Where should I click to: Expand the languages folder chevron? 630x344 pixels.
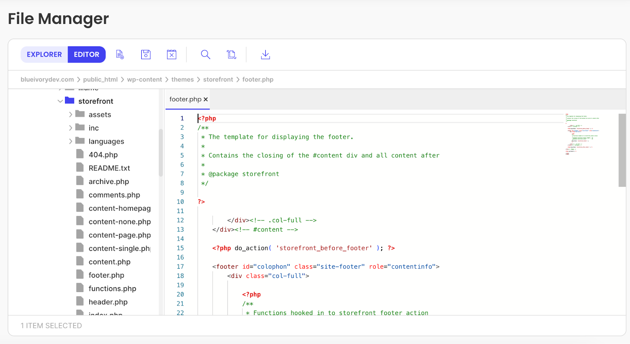70,141
